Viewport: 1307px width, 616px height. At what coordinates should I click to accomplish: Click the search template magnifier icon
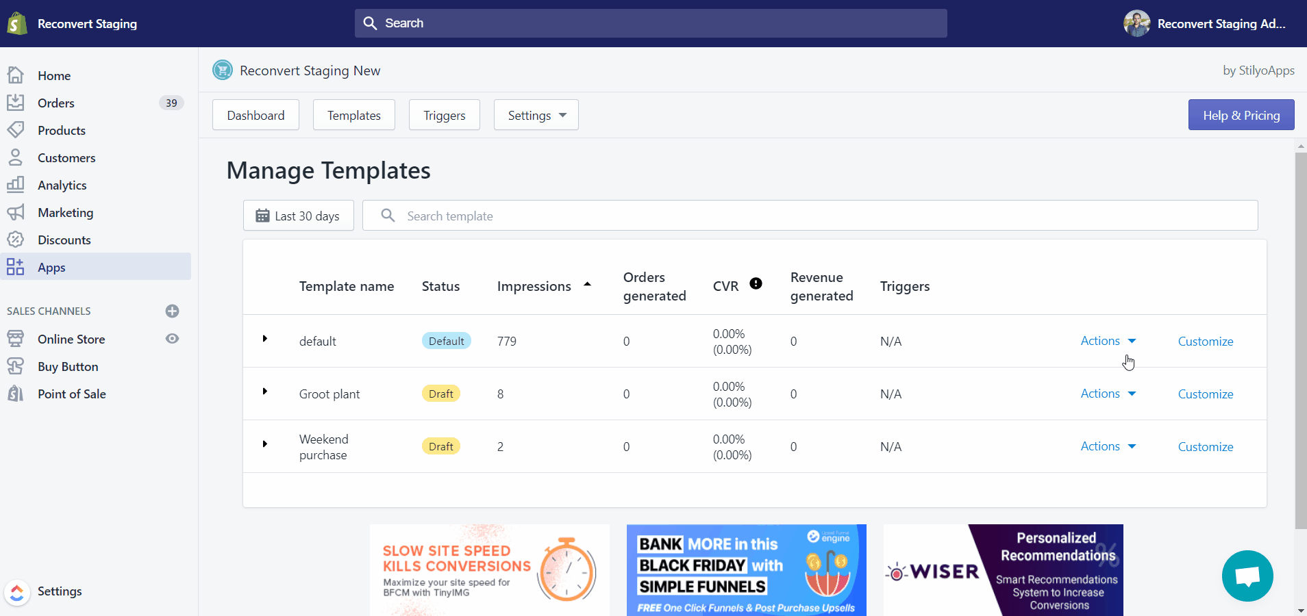[x=388, y=216]
